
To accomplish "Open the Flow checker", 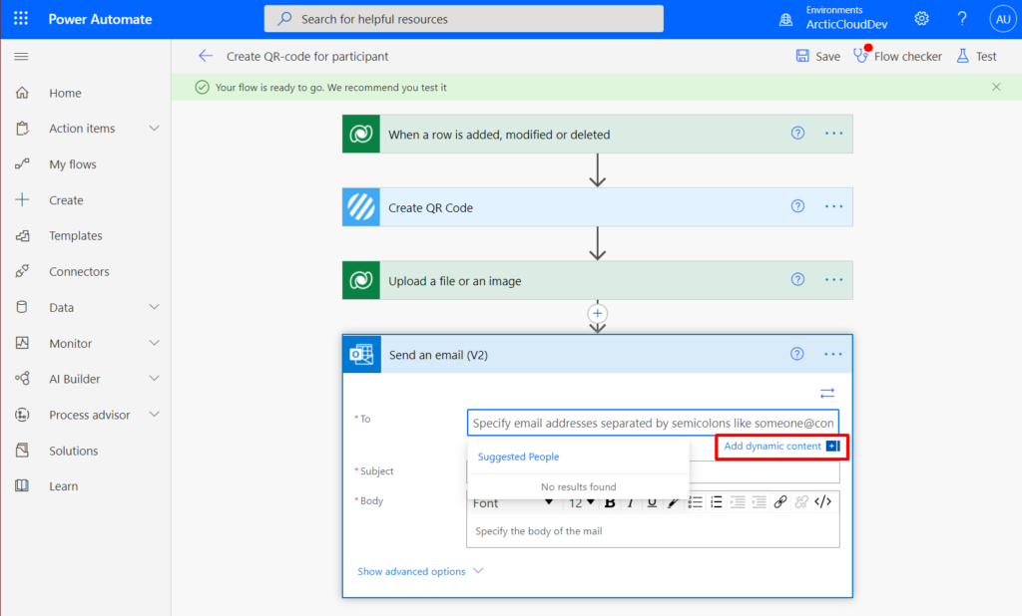I will 897,56.
